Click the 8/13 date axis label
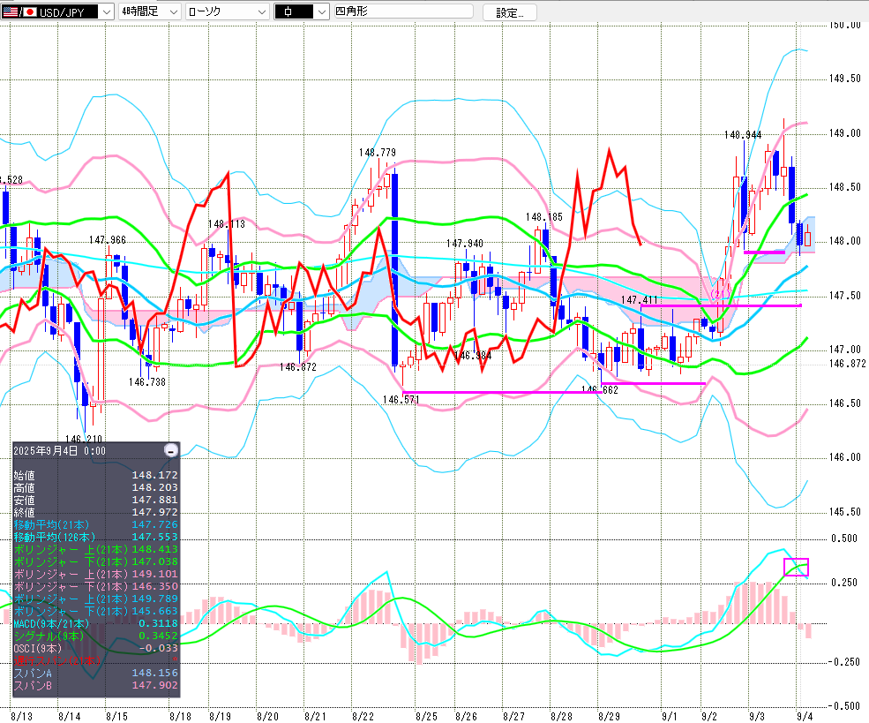The height and width of the screenshot is (723, 869). coord(21,716)
